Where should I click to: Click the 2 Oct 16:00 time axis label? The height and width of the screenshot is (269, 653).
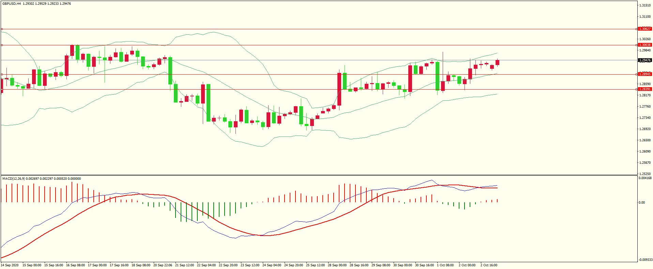pos(489,265)
